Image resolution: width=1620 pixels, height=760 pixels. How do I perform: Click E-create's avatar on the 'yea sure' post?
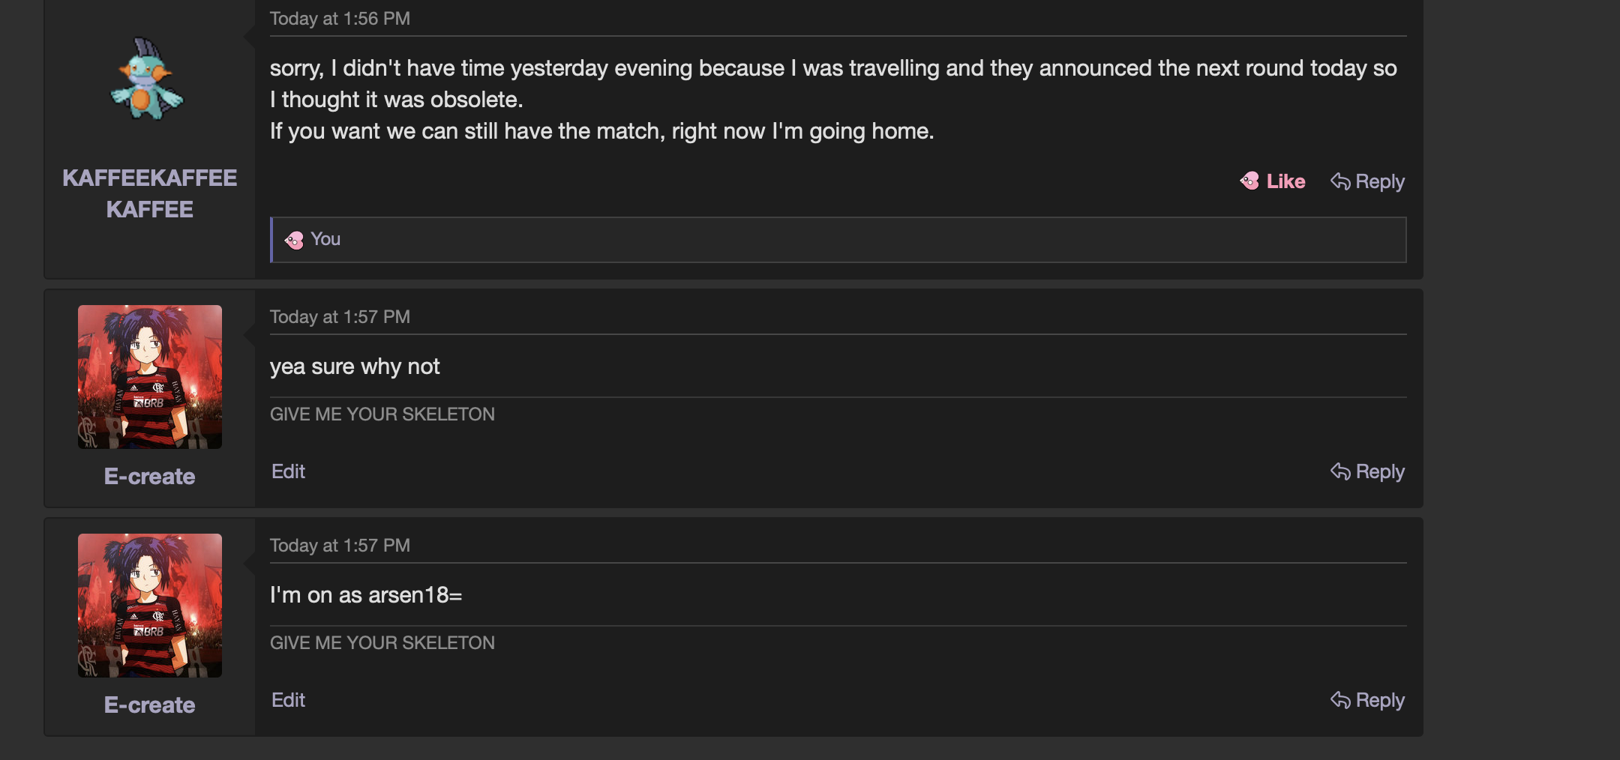(x=150, y=377)
